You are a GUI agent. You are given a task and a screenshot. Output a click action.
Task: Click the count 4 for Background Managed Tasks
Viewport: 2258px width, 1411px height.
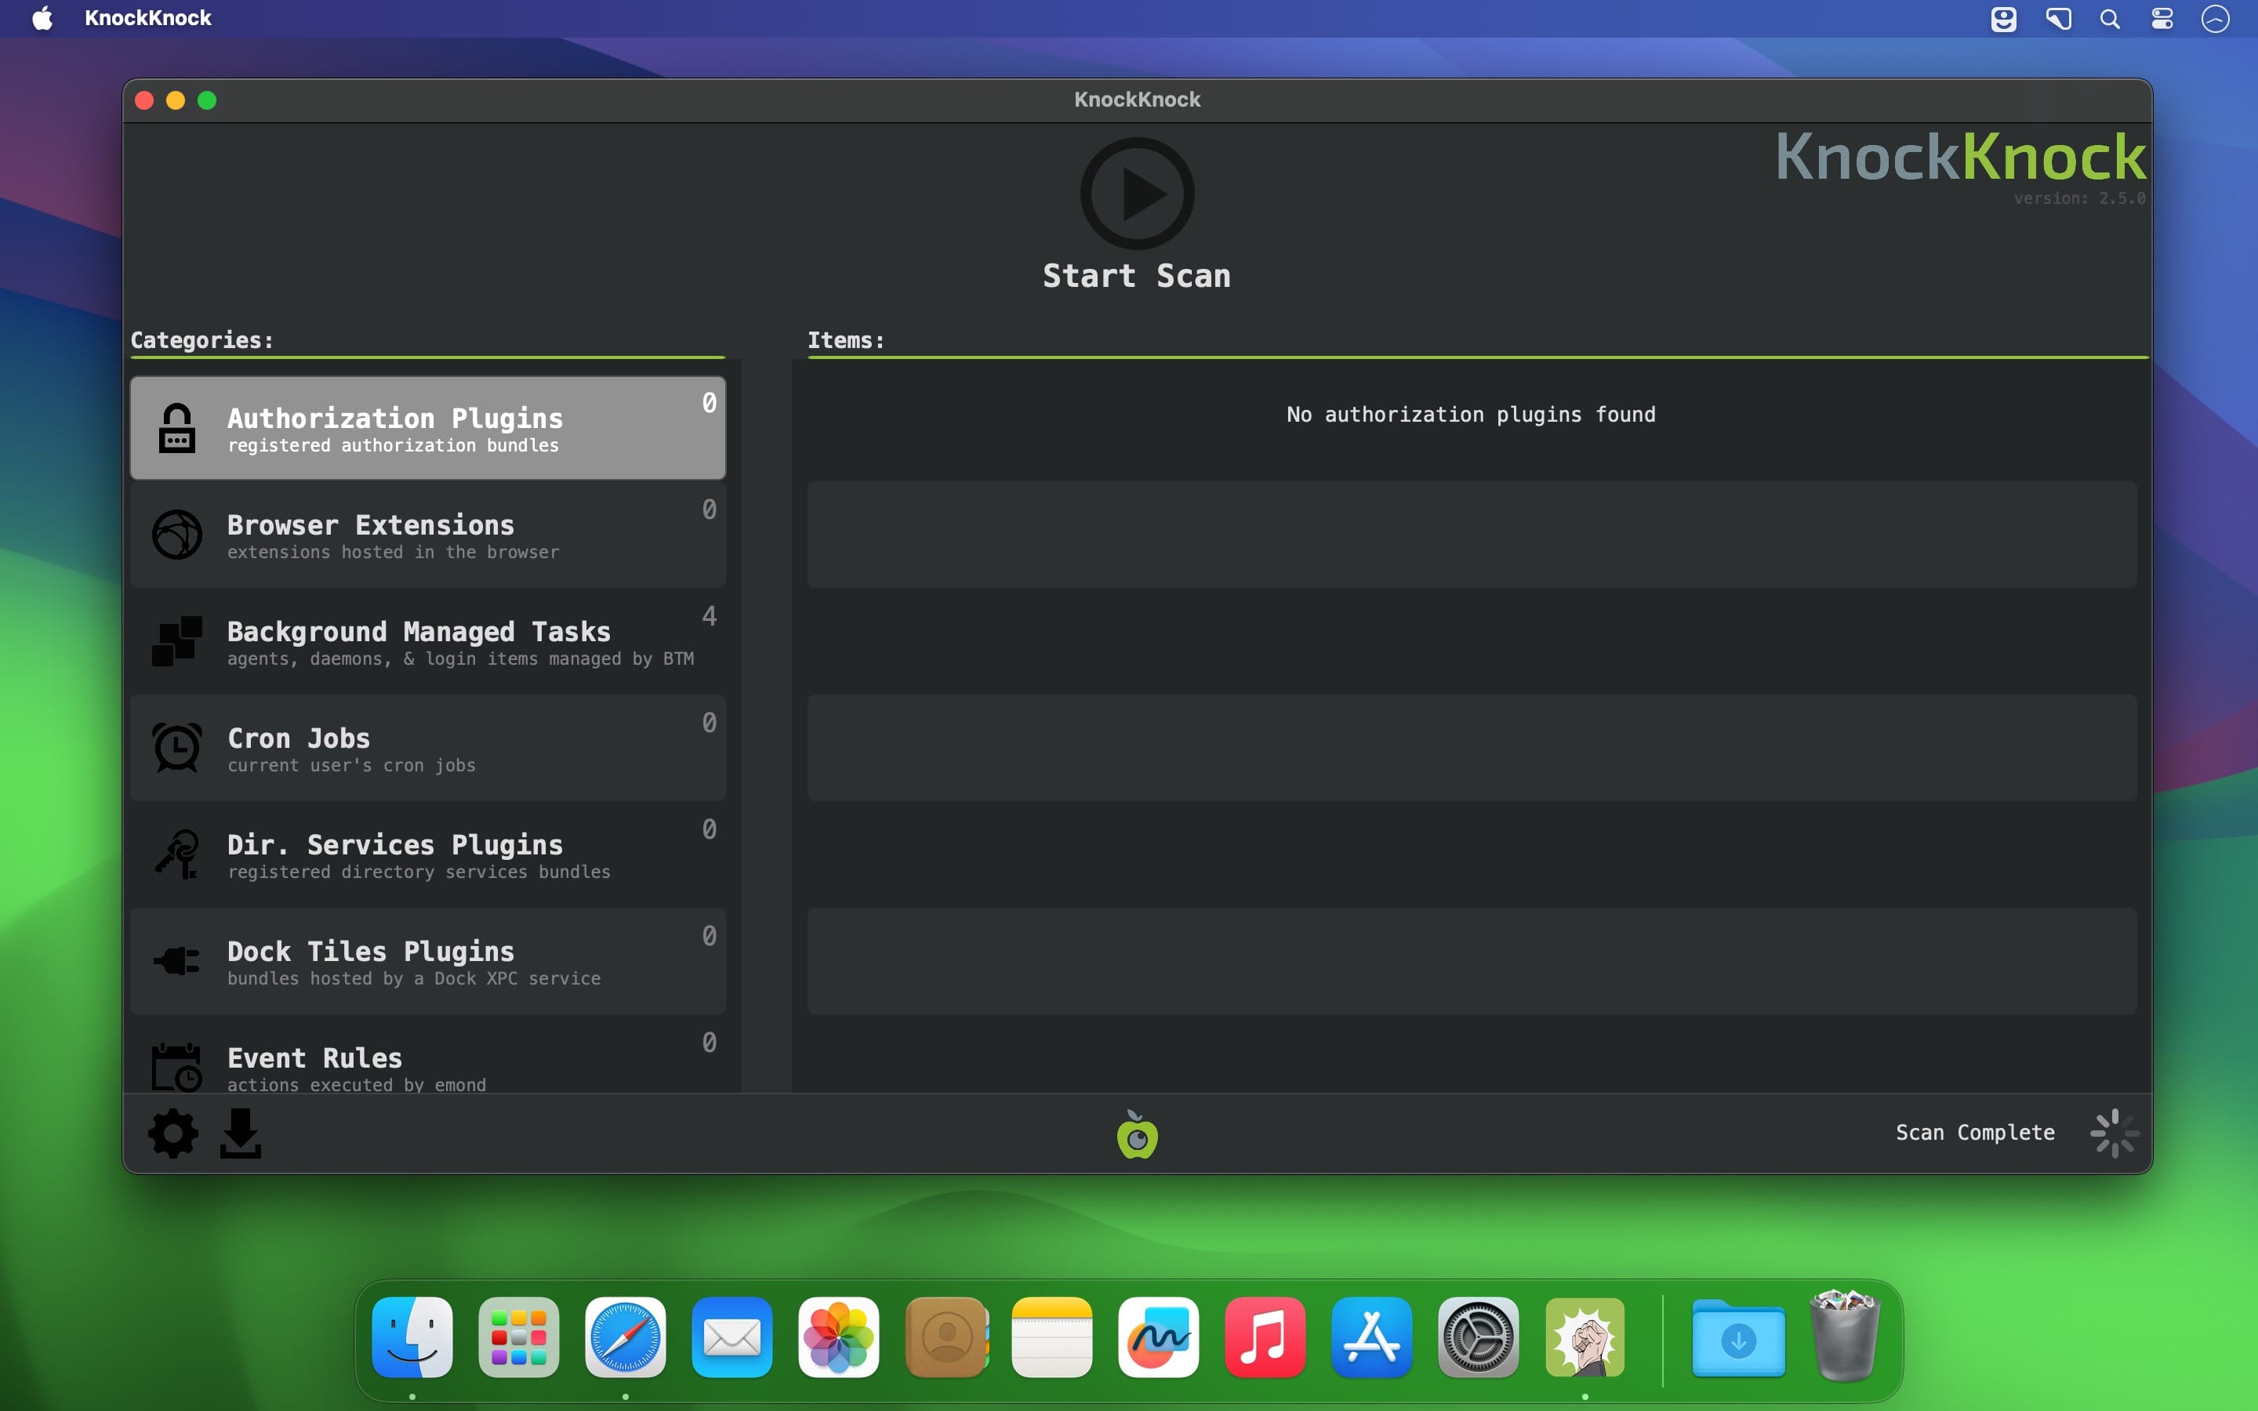pyautogui.click(x=709, y=616)
